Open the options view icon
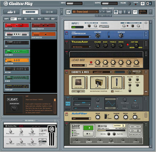This screenshot has width=156, height=152. coord(49,12)
